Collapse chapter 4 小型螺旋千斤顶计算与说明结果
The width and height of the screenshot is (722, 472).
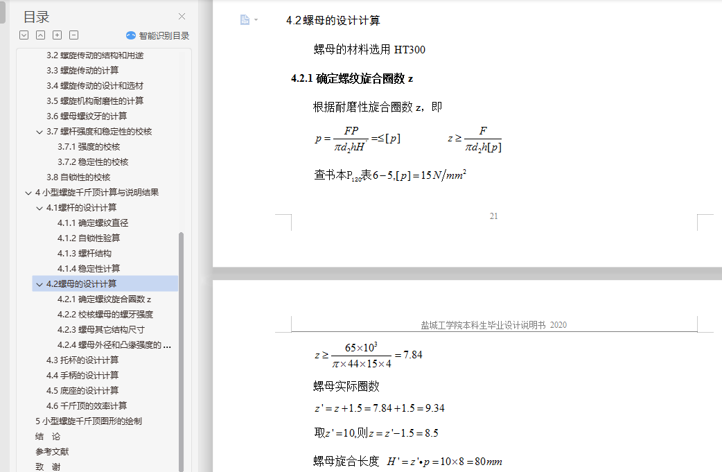28,193
